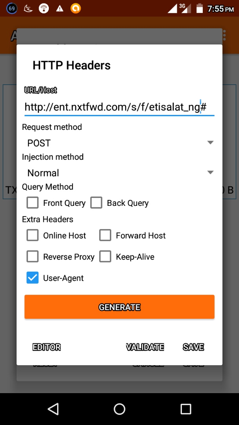
Task: Tick the Online Host checkbox
Action: coord(33,235)
